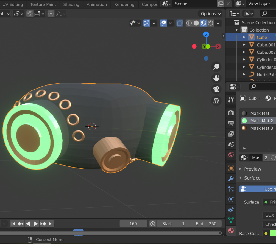This screenshot has height=244, width=276.
Task: Select the Mask Mat material slot
Action: point(258,113)
